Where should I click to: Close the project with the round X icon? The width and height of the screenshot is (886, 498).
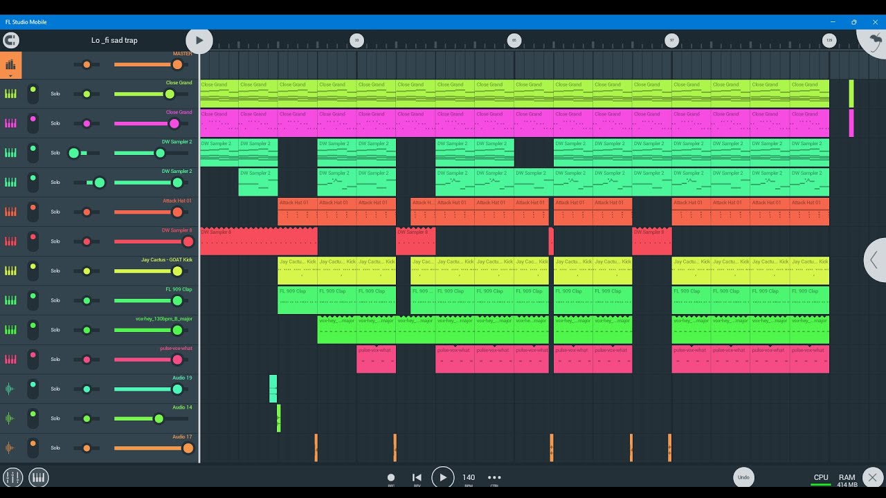[x=873, y=477]
